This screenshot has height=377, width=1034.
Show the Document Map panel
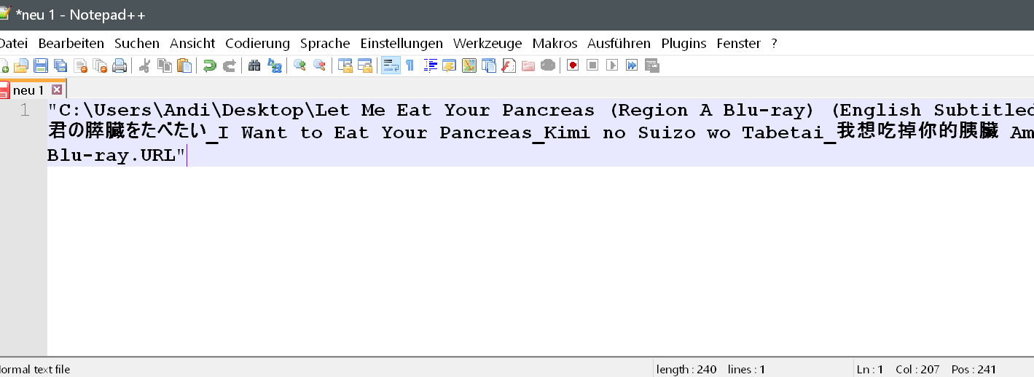(469, 66)
